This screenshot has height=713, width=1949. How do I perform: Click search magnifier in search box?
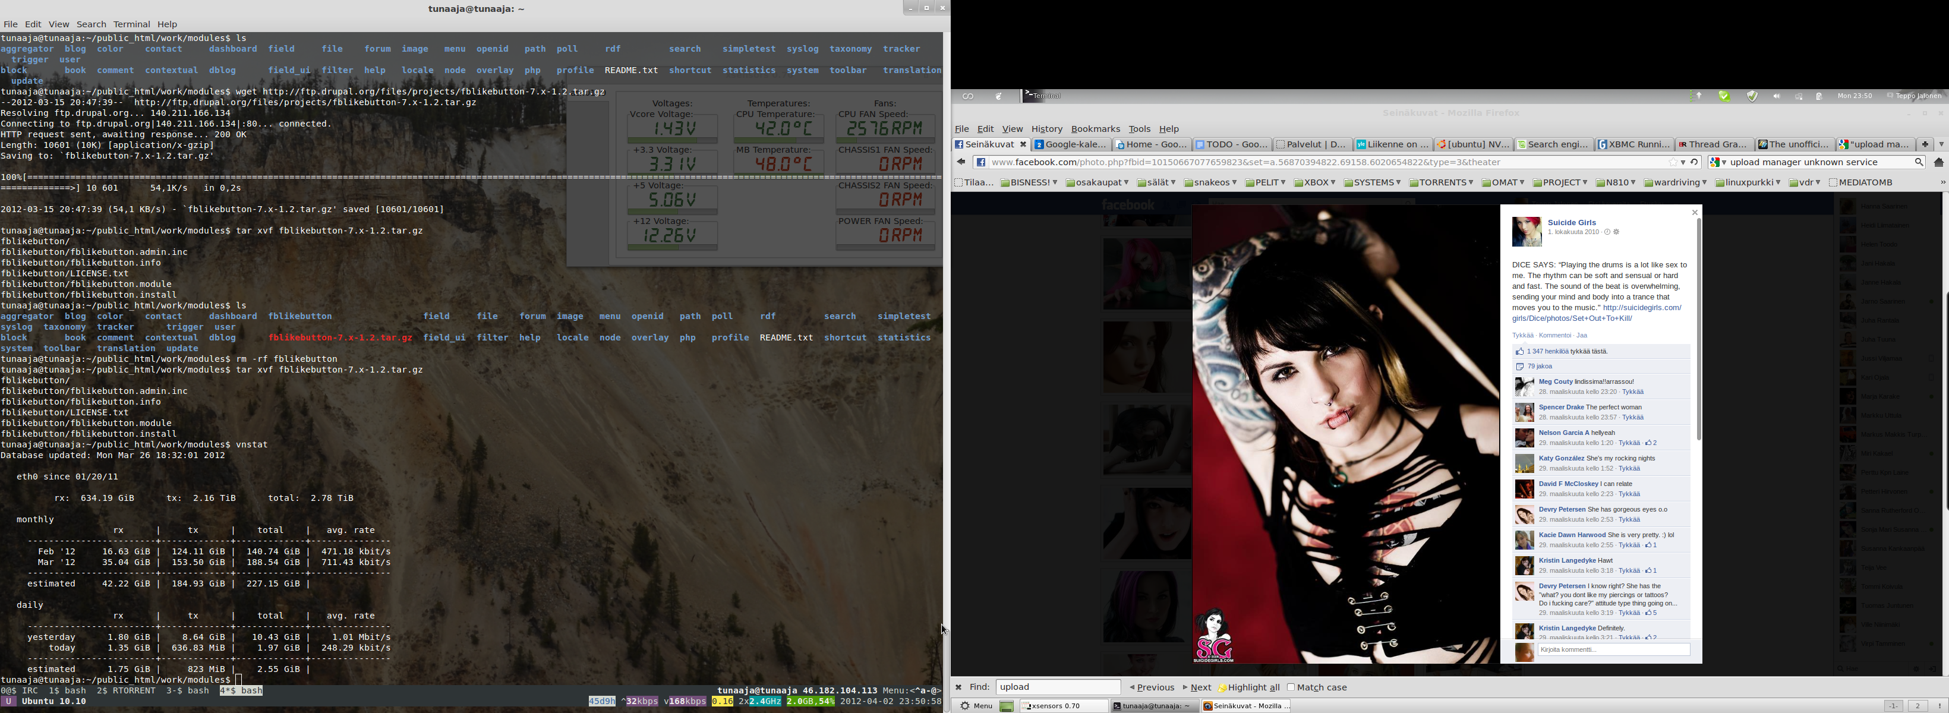tap(1919, 162)
